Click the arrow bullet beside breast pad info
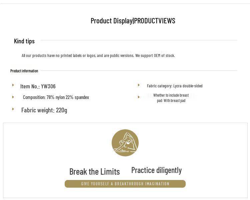The image size is (250, 200). tap(139, 97)
